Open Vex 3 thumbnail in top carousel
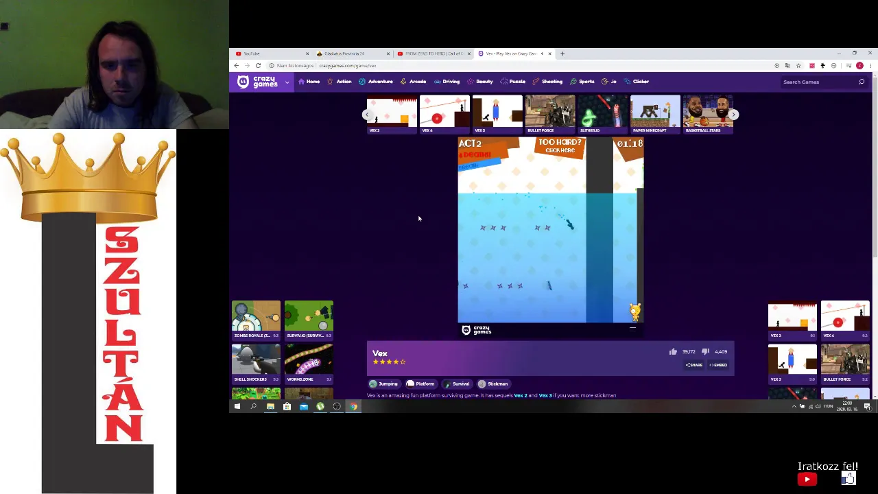The height and width of the screenshot is (494, 878). tap(497, 114)
